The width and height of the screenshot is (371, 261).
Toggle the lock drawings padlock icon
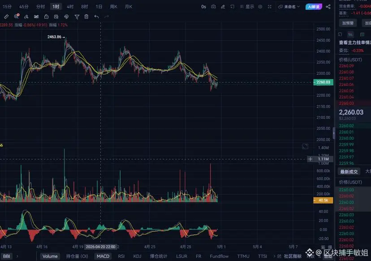click(x=47, y=17)
